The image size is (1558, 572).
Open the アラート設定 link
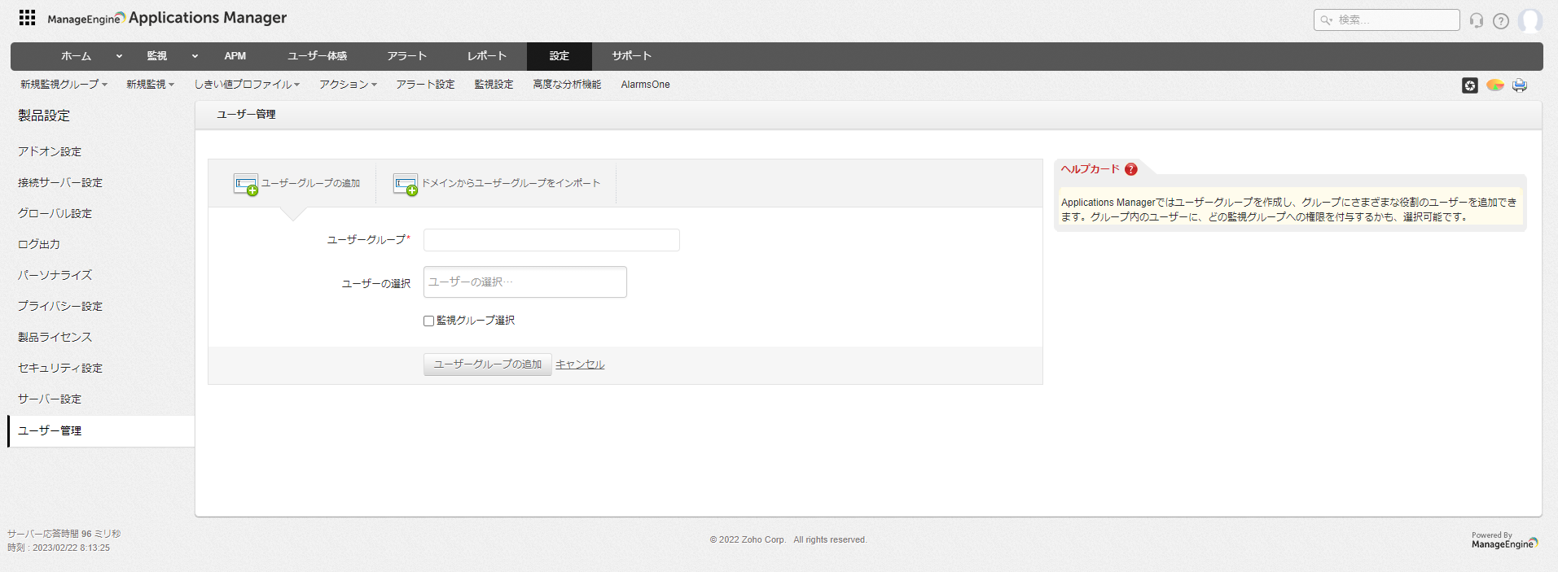[425, 85]
